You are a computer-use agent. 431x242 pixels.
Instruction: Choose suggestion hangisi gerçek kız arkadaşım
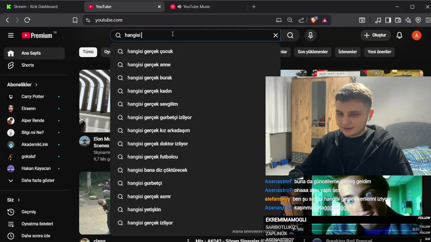click(x=195, y=130)
